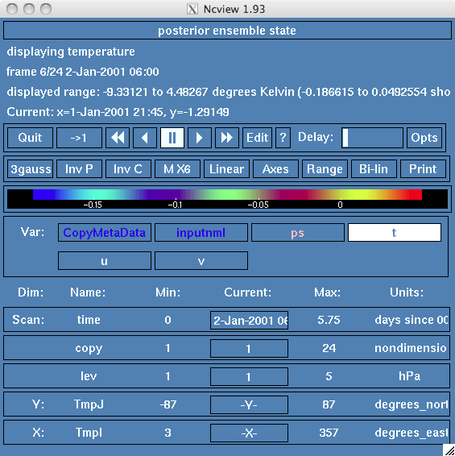This screenshot has height=456, width=455.
Task: Open the question mark help button
Action: click(x=283, y=138)
